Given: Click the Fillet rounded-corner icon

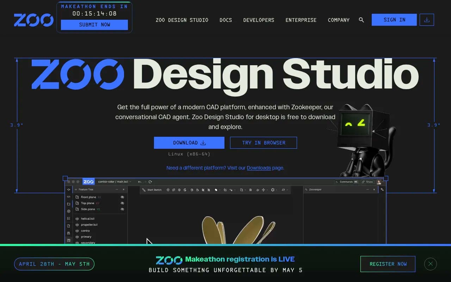Looking at the screenshot, I should click(192, 190).
